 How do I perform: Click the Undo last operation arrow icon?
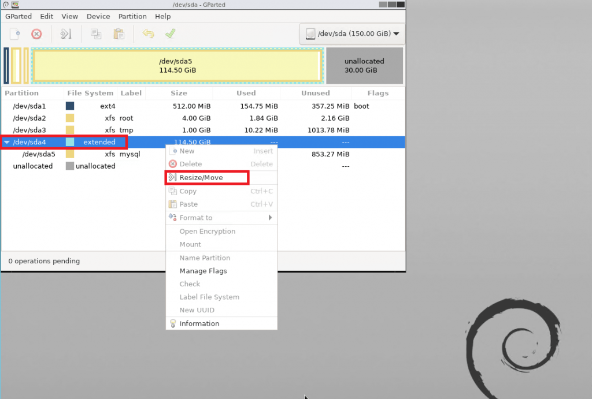point(148,34)
